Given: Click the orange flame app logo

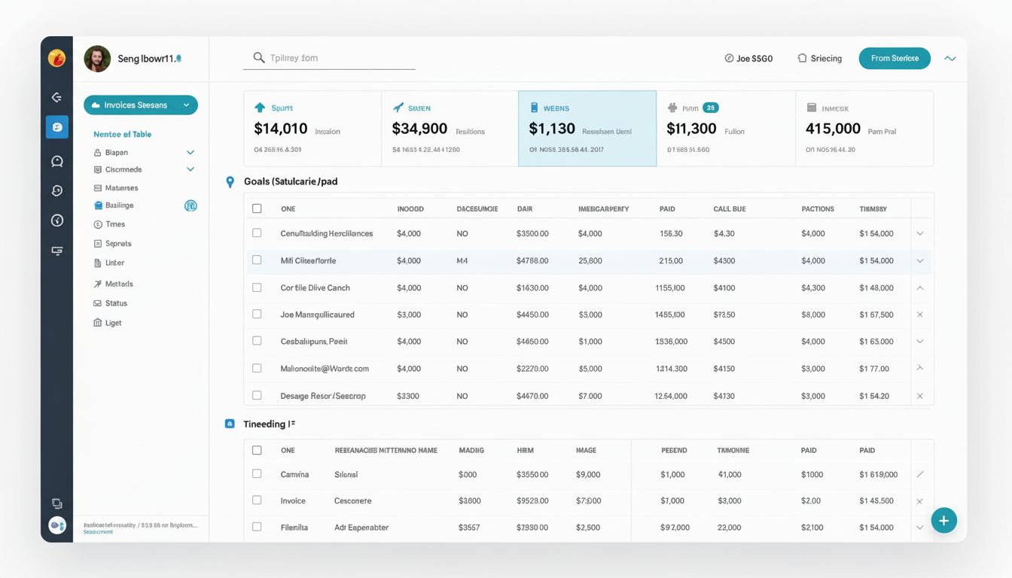Looking at the screenshot, I should click(56, 58).
